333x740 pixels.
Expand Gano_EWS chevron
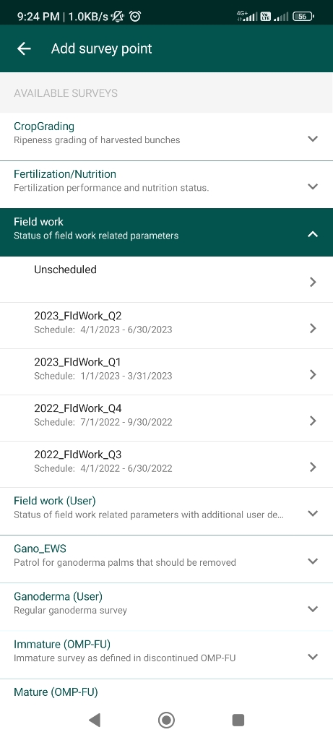313,561
